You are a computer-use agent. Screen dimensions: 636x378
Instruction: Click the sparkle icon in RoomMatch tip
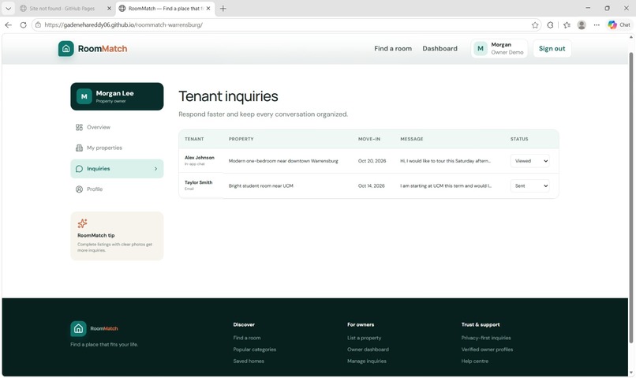point(82,223)
